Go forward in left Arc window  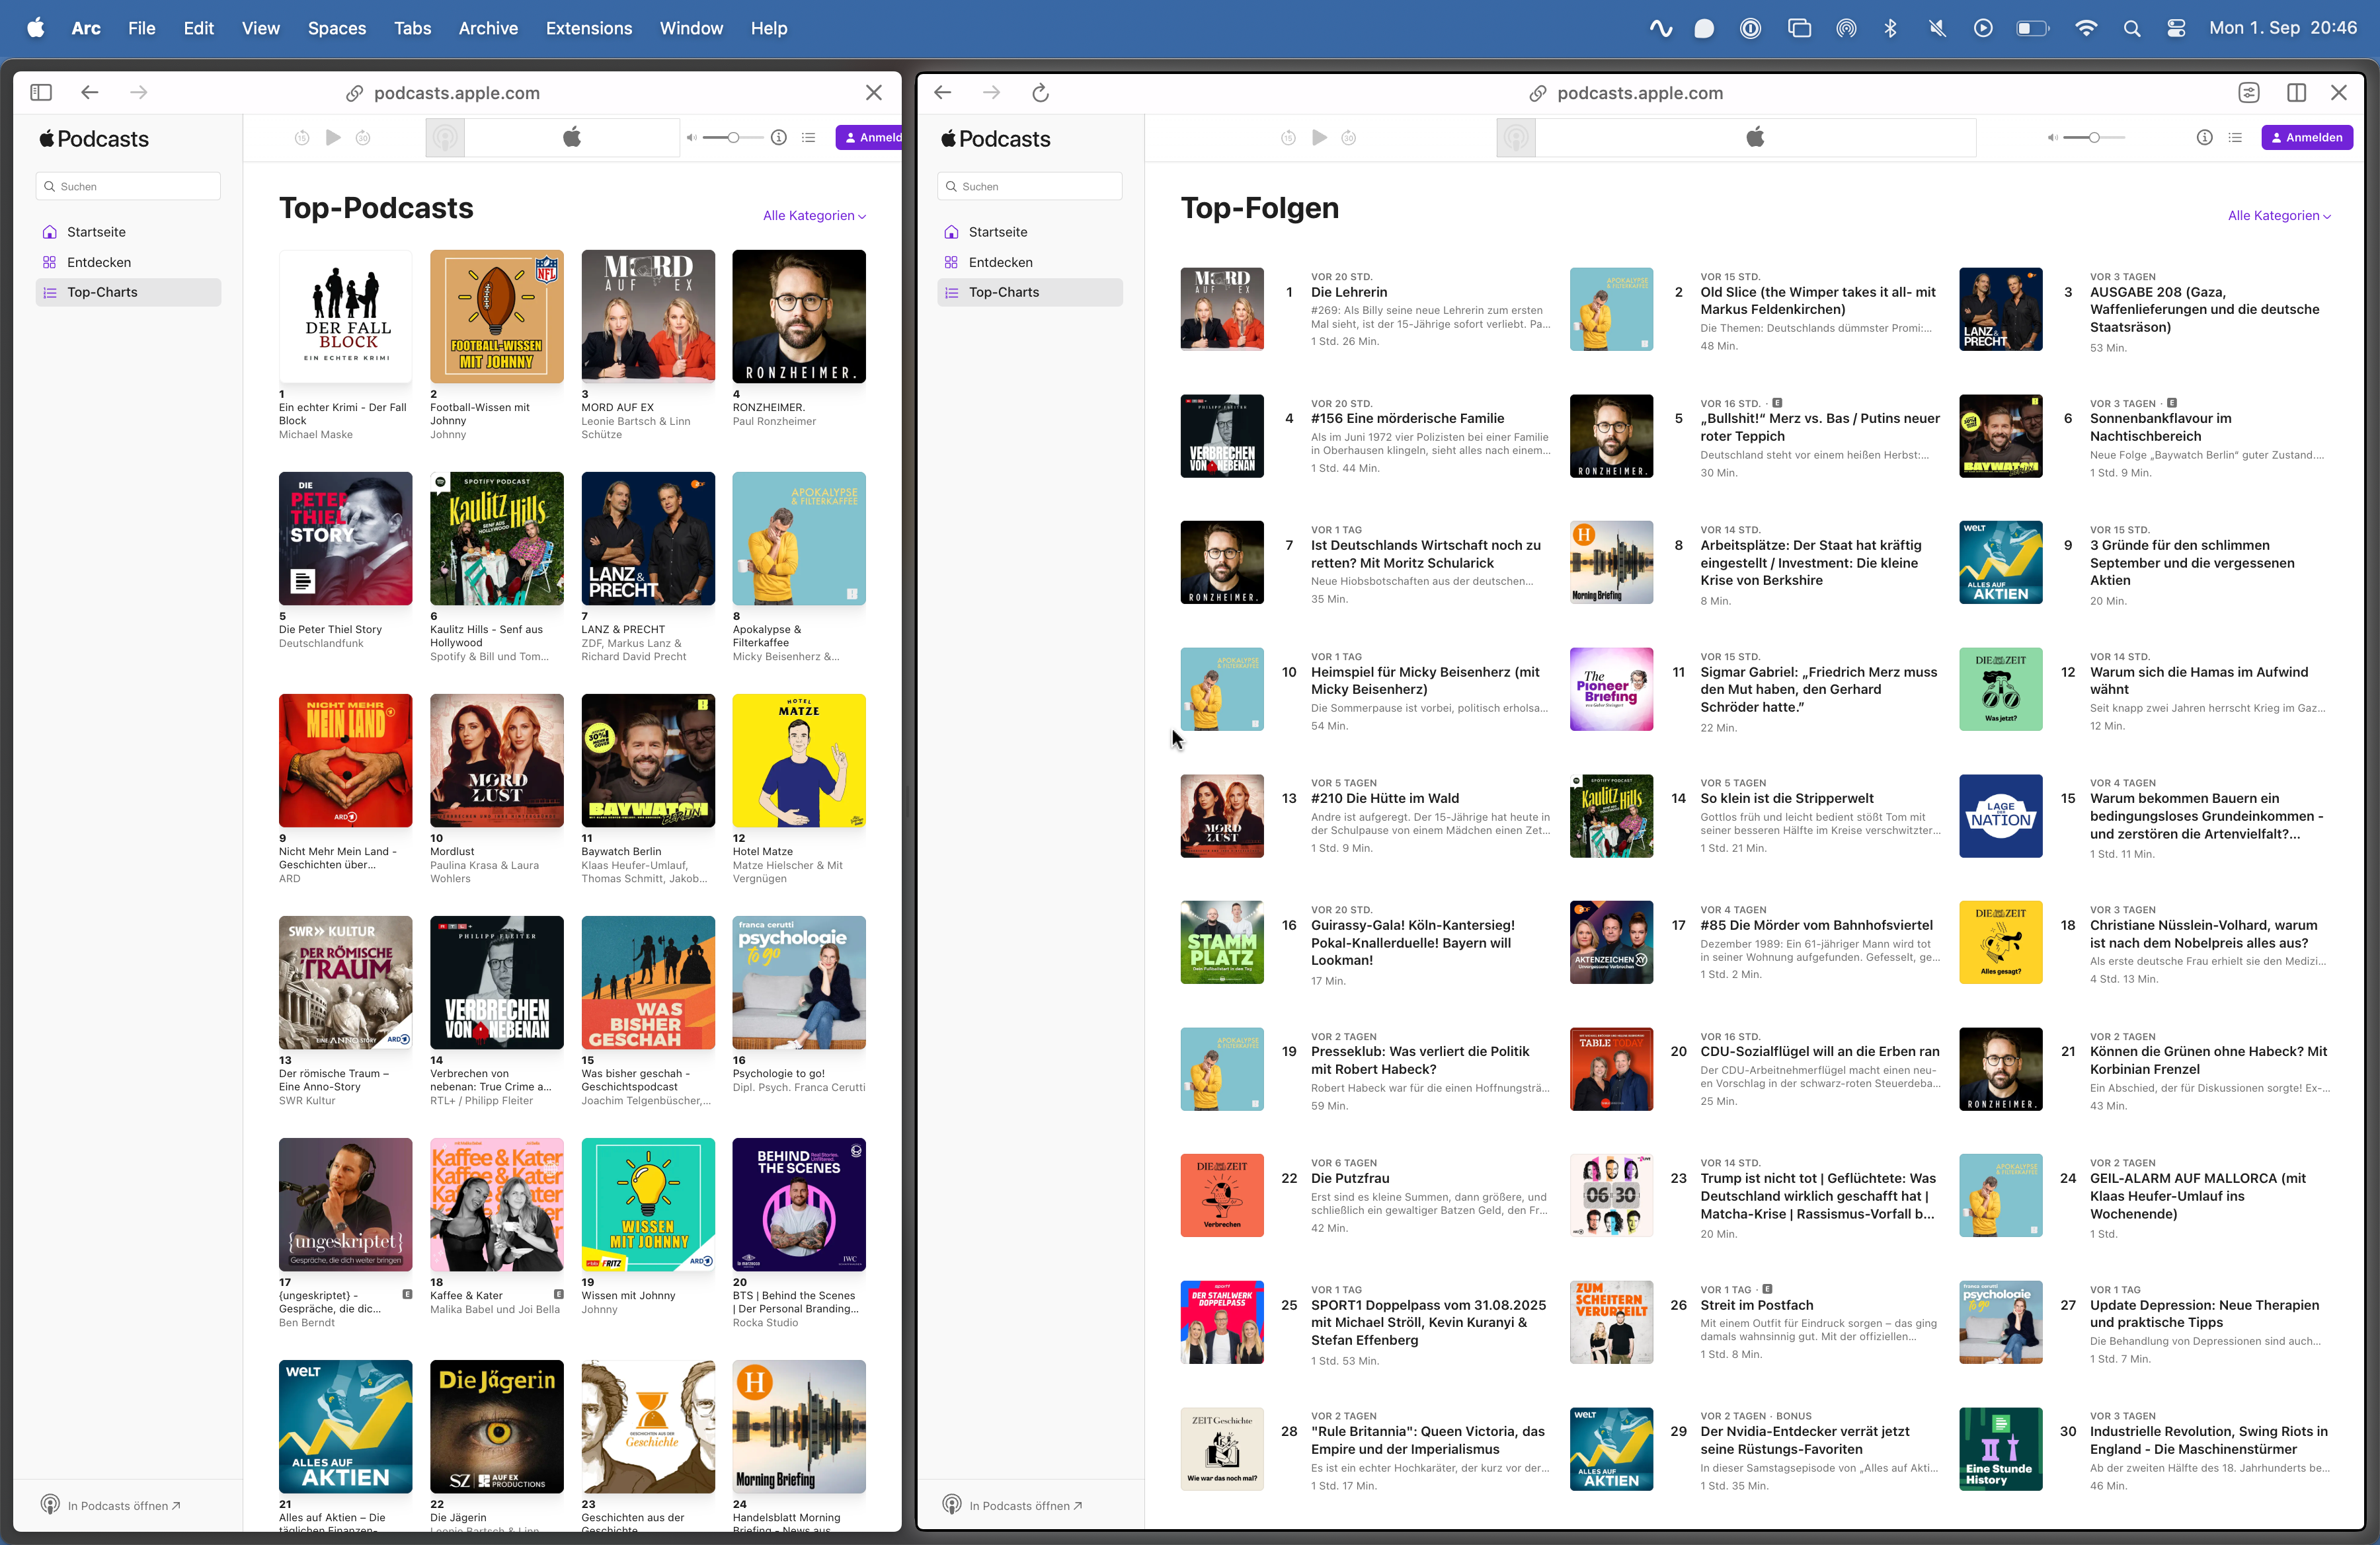pos(139,92)
